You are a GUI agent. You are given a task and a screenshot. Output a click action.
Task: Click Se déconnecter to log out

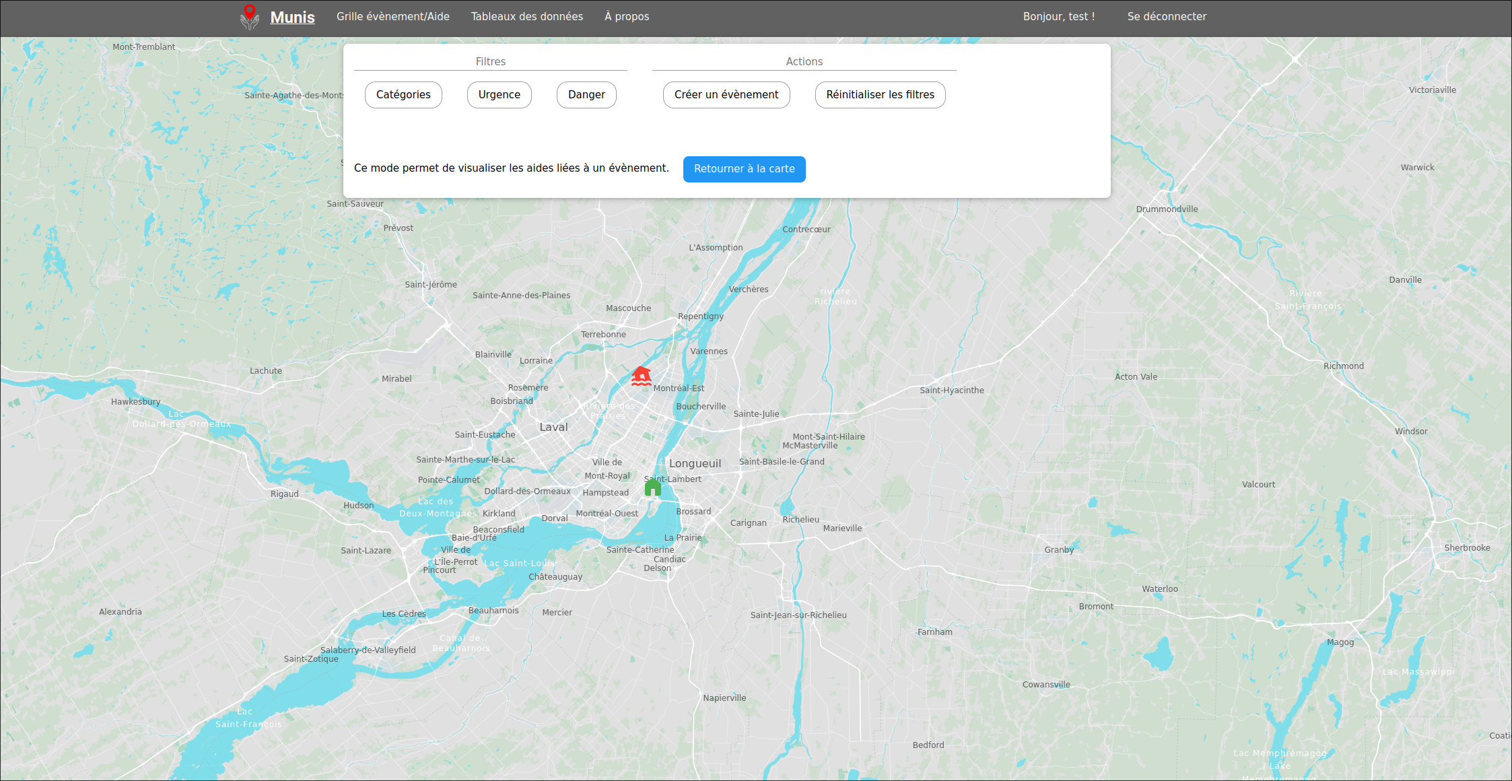coord(1166,16)
